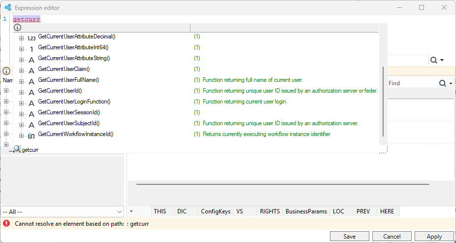
Task: Click the decimal type icon beside GetCurrentUserAttributeDecimal()
Action: pyautogui.click(x=32, y=37)
